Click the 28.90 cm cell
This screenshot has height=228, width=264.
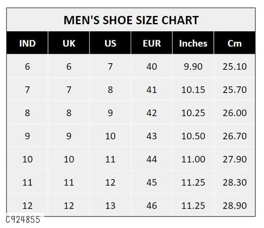click(x=235, y=206)
